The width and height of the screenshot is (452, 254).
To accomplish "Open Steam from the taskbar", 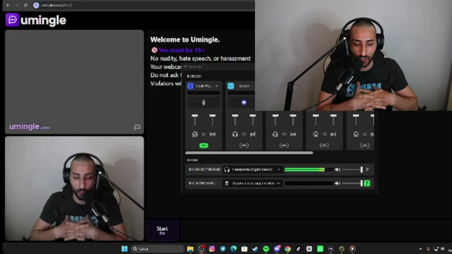I will point(255,249).
